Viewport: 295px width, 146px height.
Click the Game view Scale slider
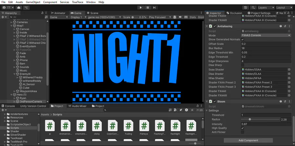[x=135, y=17]
